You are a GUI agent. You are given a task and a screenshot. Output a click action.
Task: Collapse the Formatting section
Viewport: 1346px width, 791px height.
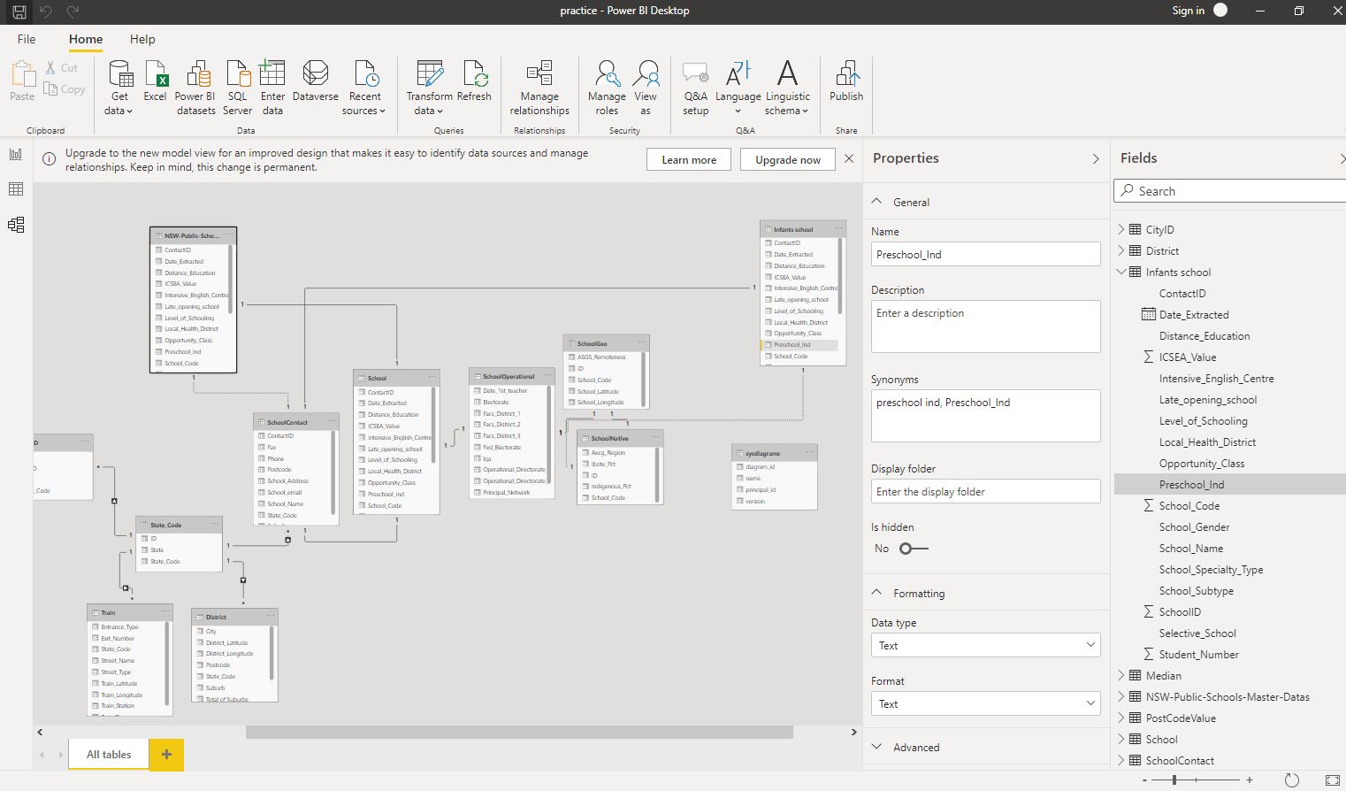tap(877, 593)
